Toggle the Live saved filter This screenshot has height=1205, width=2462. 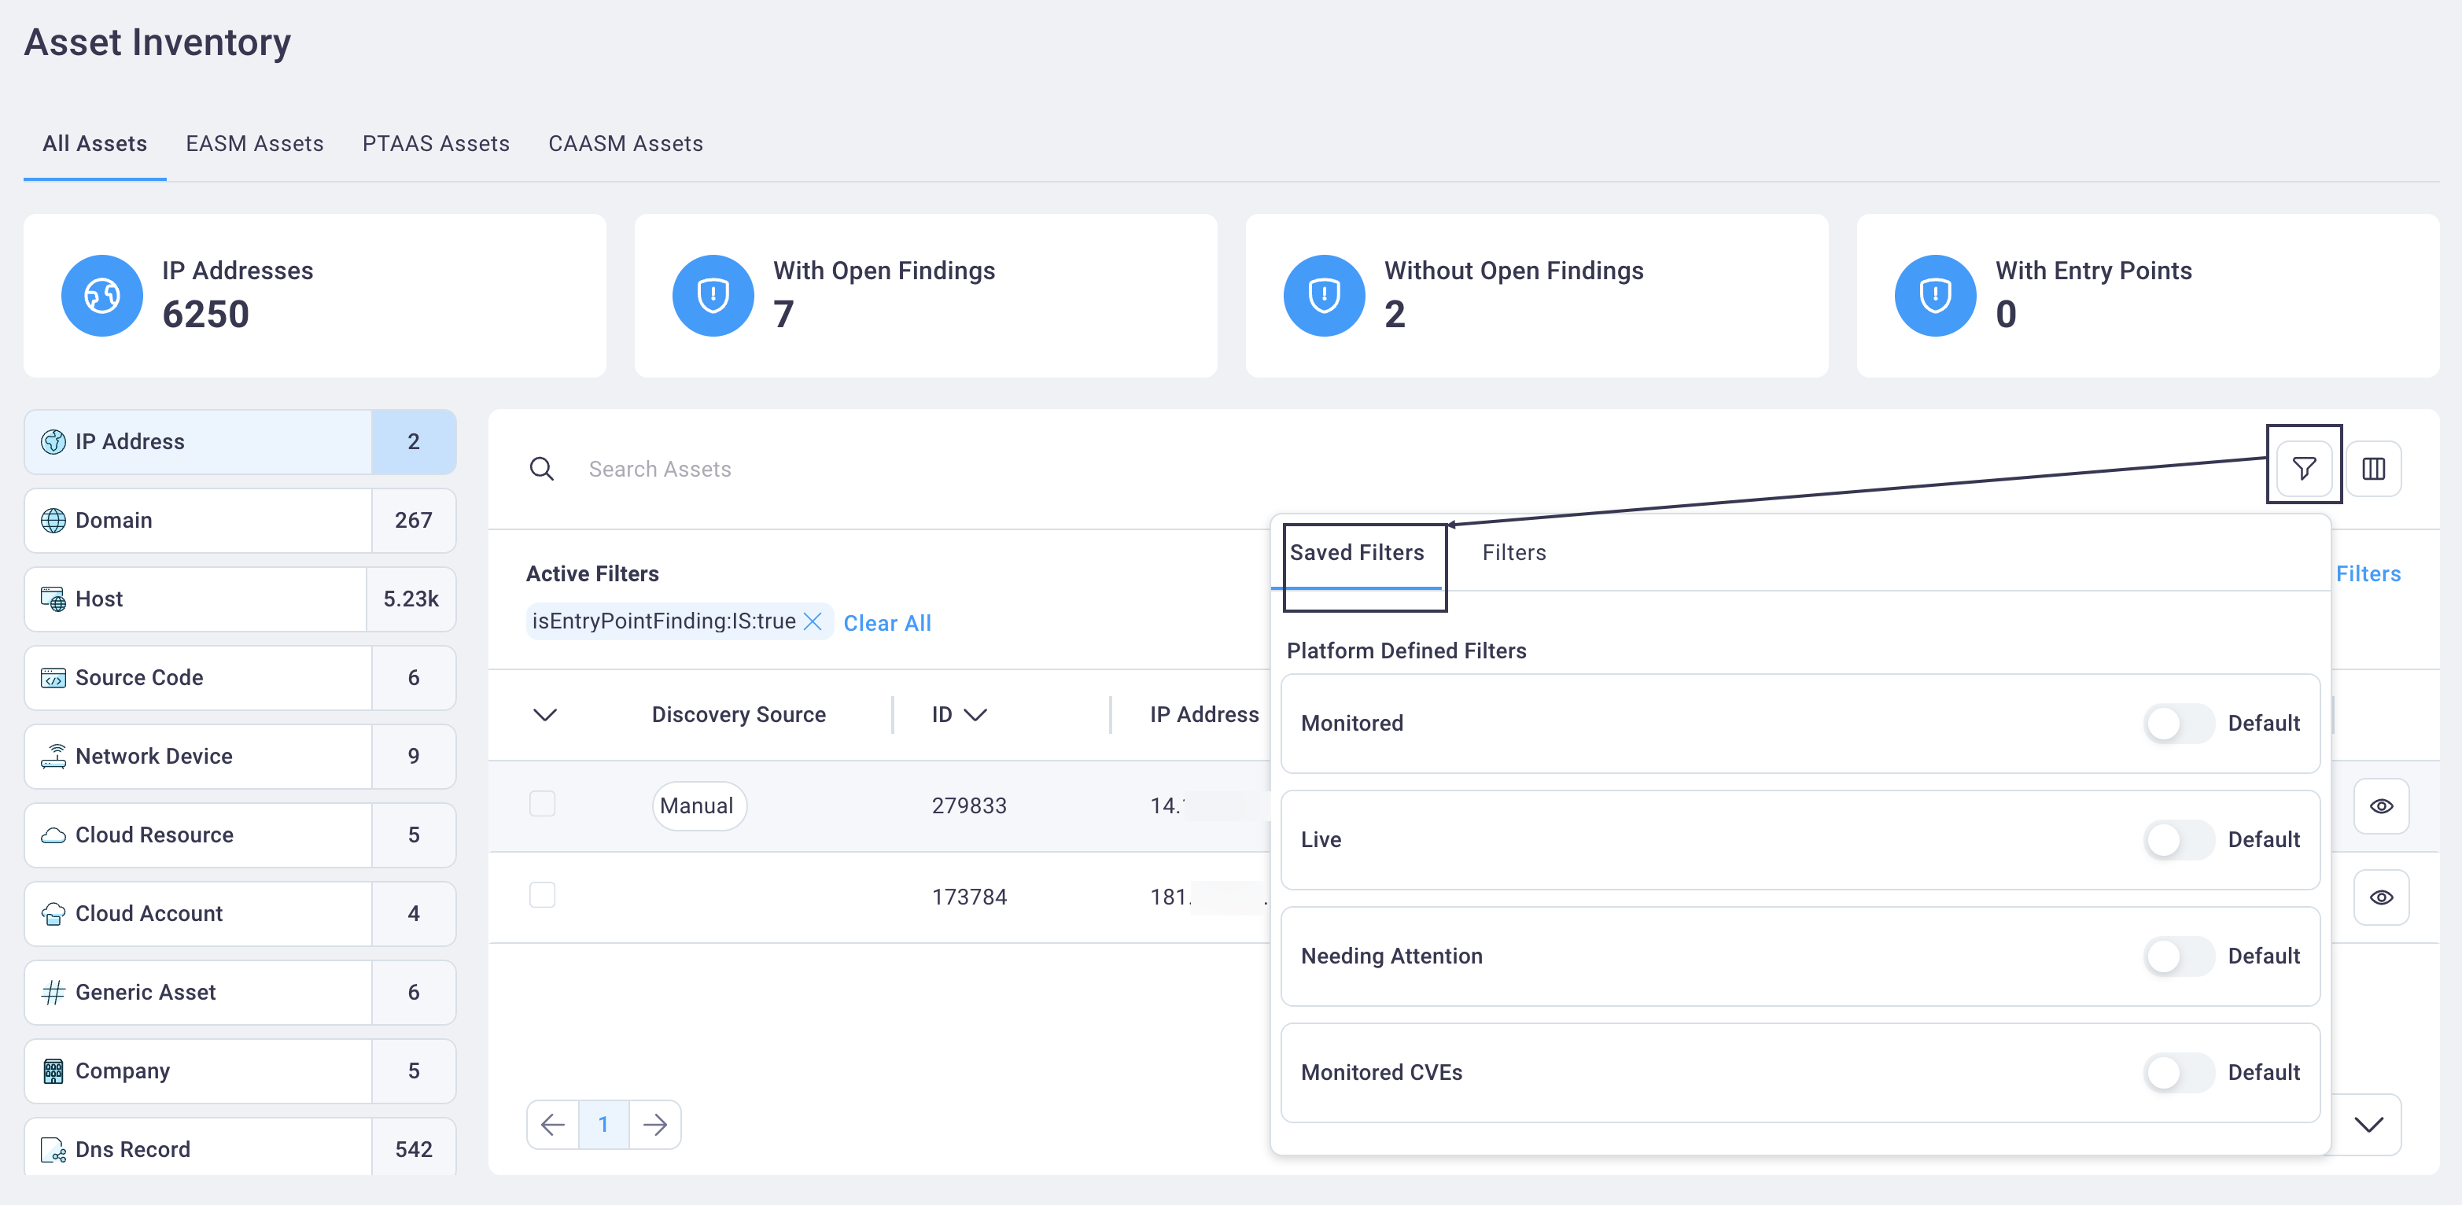tap(2178, 840)
